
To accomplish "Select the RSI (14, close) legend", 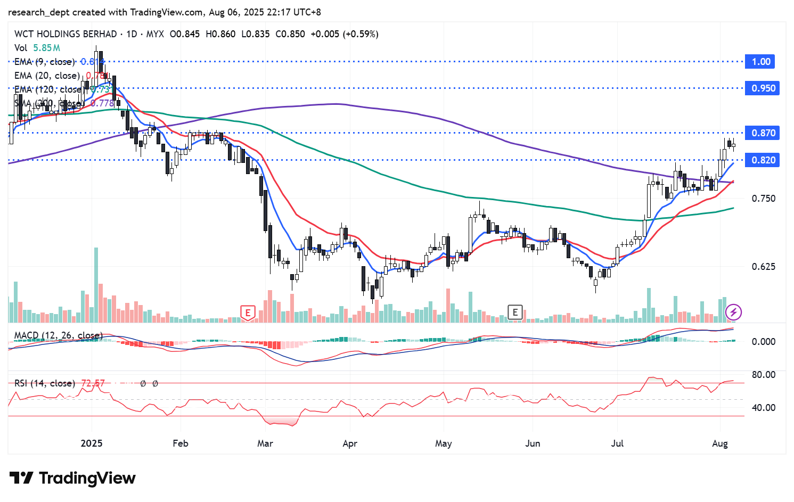I will [x=45, y=383].
